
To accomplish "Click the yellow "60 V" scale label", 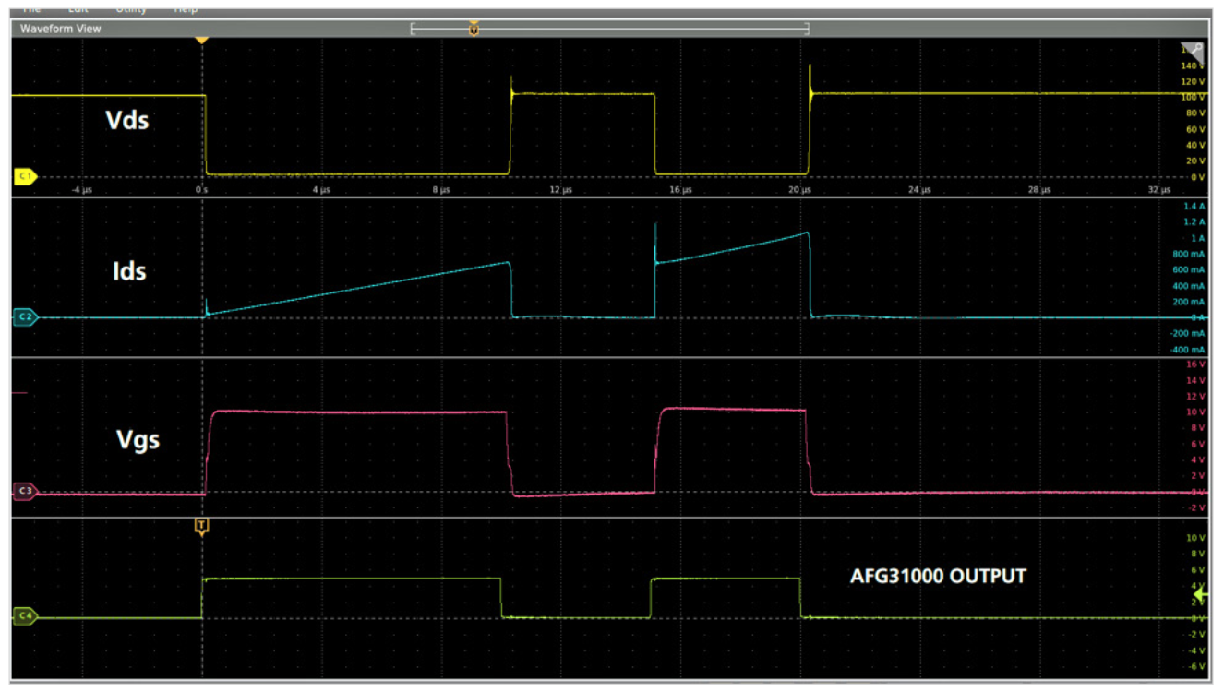I will point(1196,129).
